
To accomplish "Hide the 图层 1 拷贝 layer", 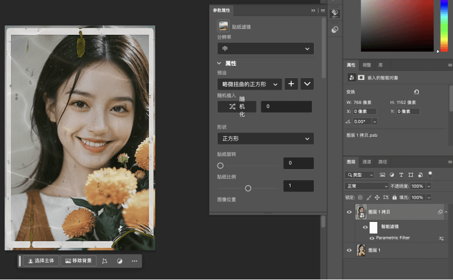I will 349,212.
